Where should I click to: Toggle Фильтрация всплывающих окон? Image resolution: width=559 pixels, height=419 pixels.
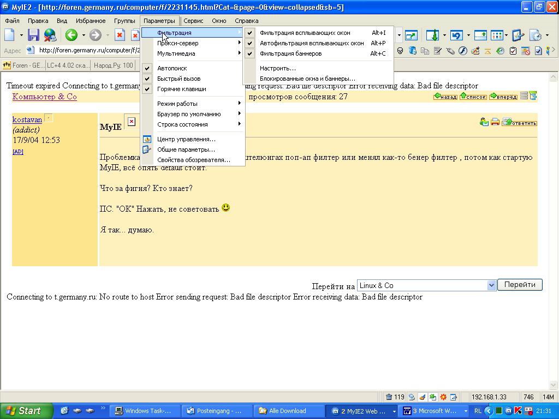point(318,33)
